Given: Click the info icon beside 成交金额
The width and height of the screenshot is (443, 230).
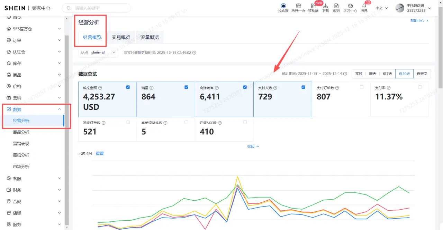Looking at the screenshot, I should pyautogui.click(x=100, y=88).
